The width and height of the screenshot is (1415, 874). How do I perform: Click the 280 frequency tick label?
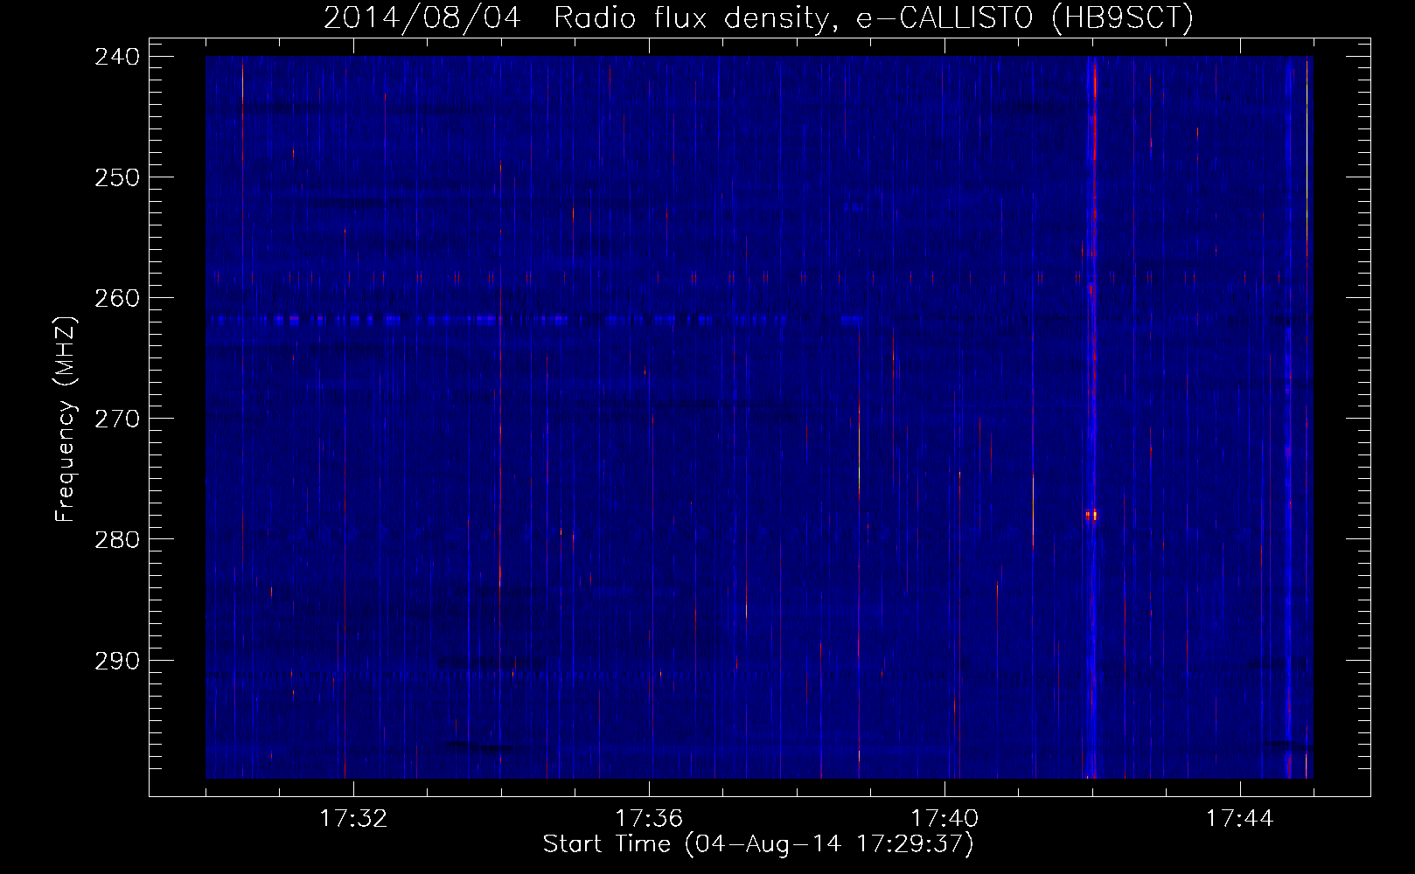coord(116,539)
